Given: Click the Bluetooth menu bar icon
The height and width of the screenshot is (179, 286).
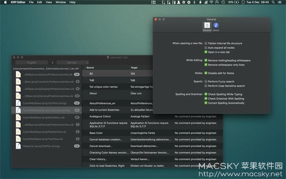Looking at the screenshot, I should click(194, 2).
